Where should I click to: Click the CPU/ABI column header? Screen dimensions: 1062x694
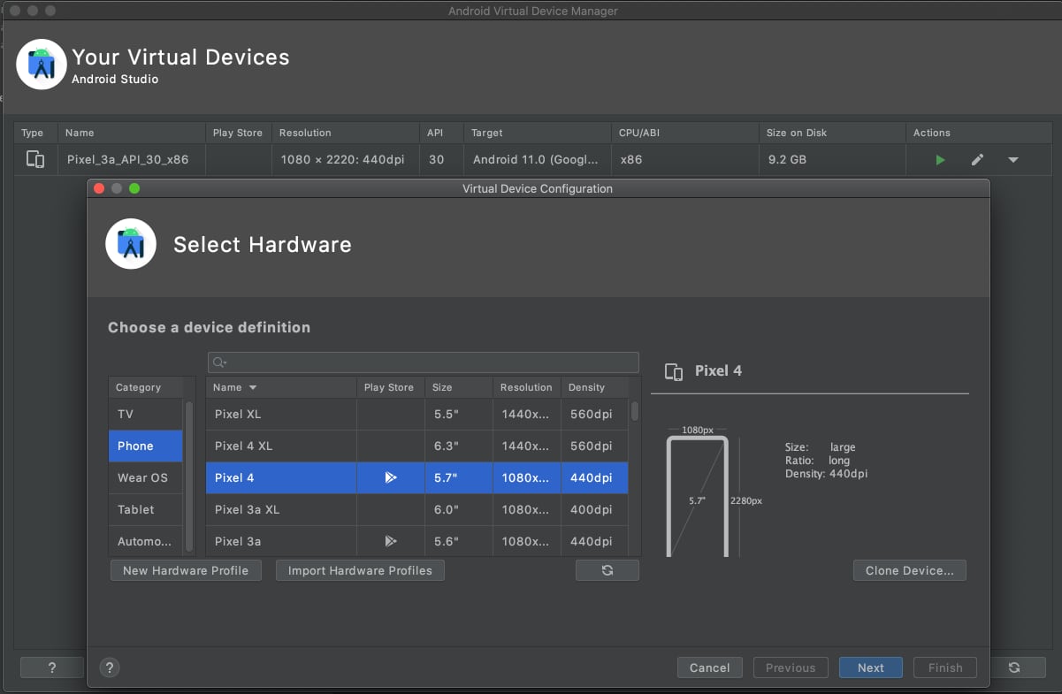(685, 133)
